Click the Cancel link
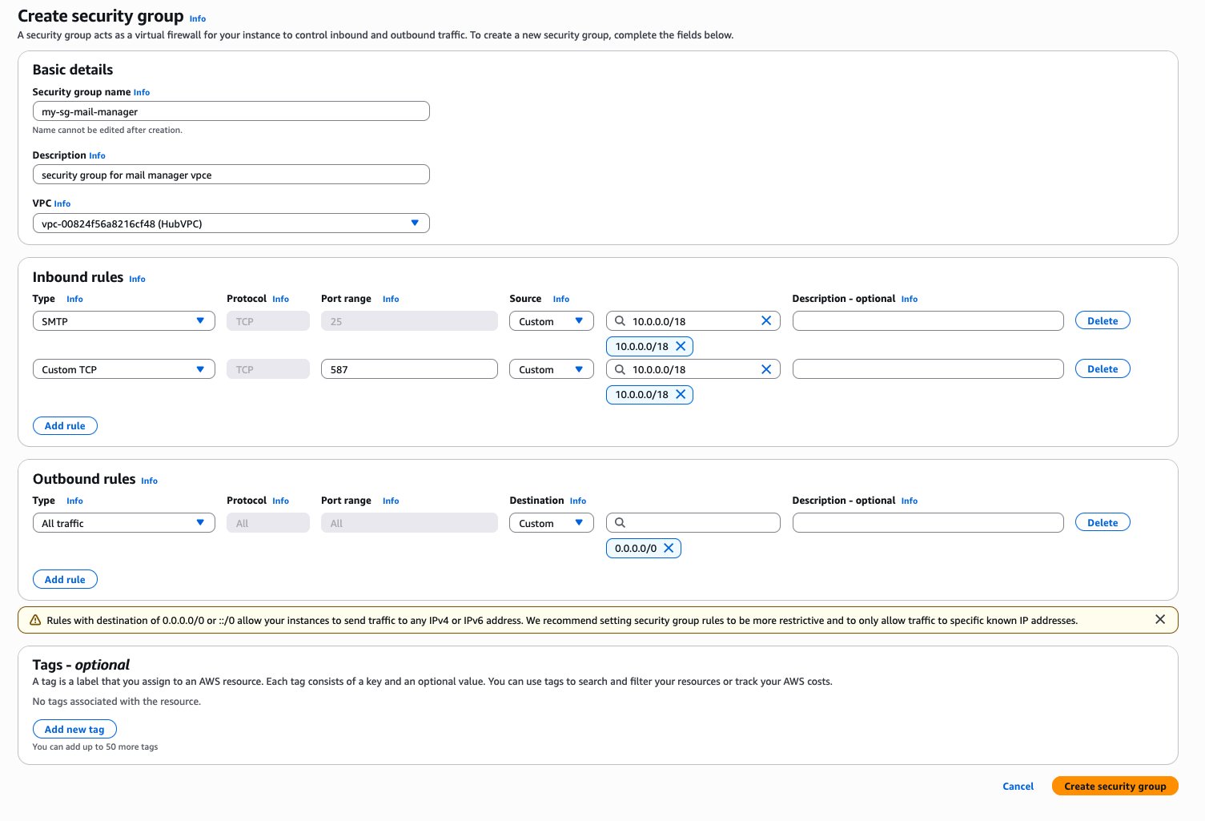The height and width of the screenshot is (821, 1205). tap(1018, 787)
